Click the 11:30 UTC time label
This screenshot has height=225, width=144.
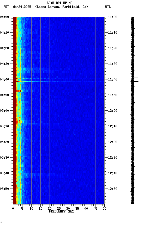tap(113, 64)
